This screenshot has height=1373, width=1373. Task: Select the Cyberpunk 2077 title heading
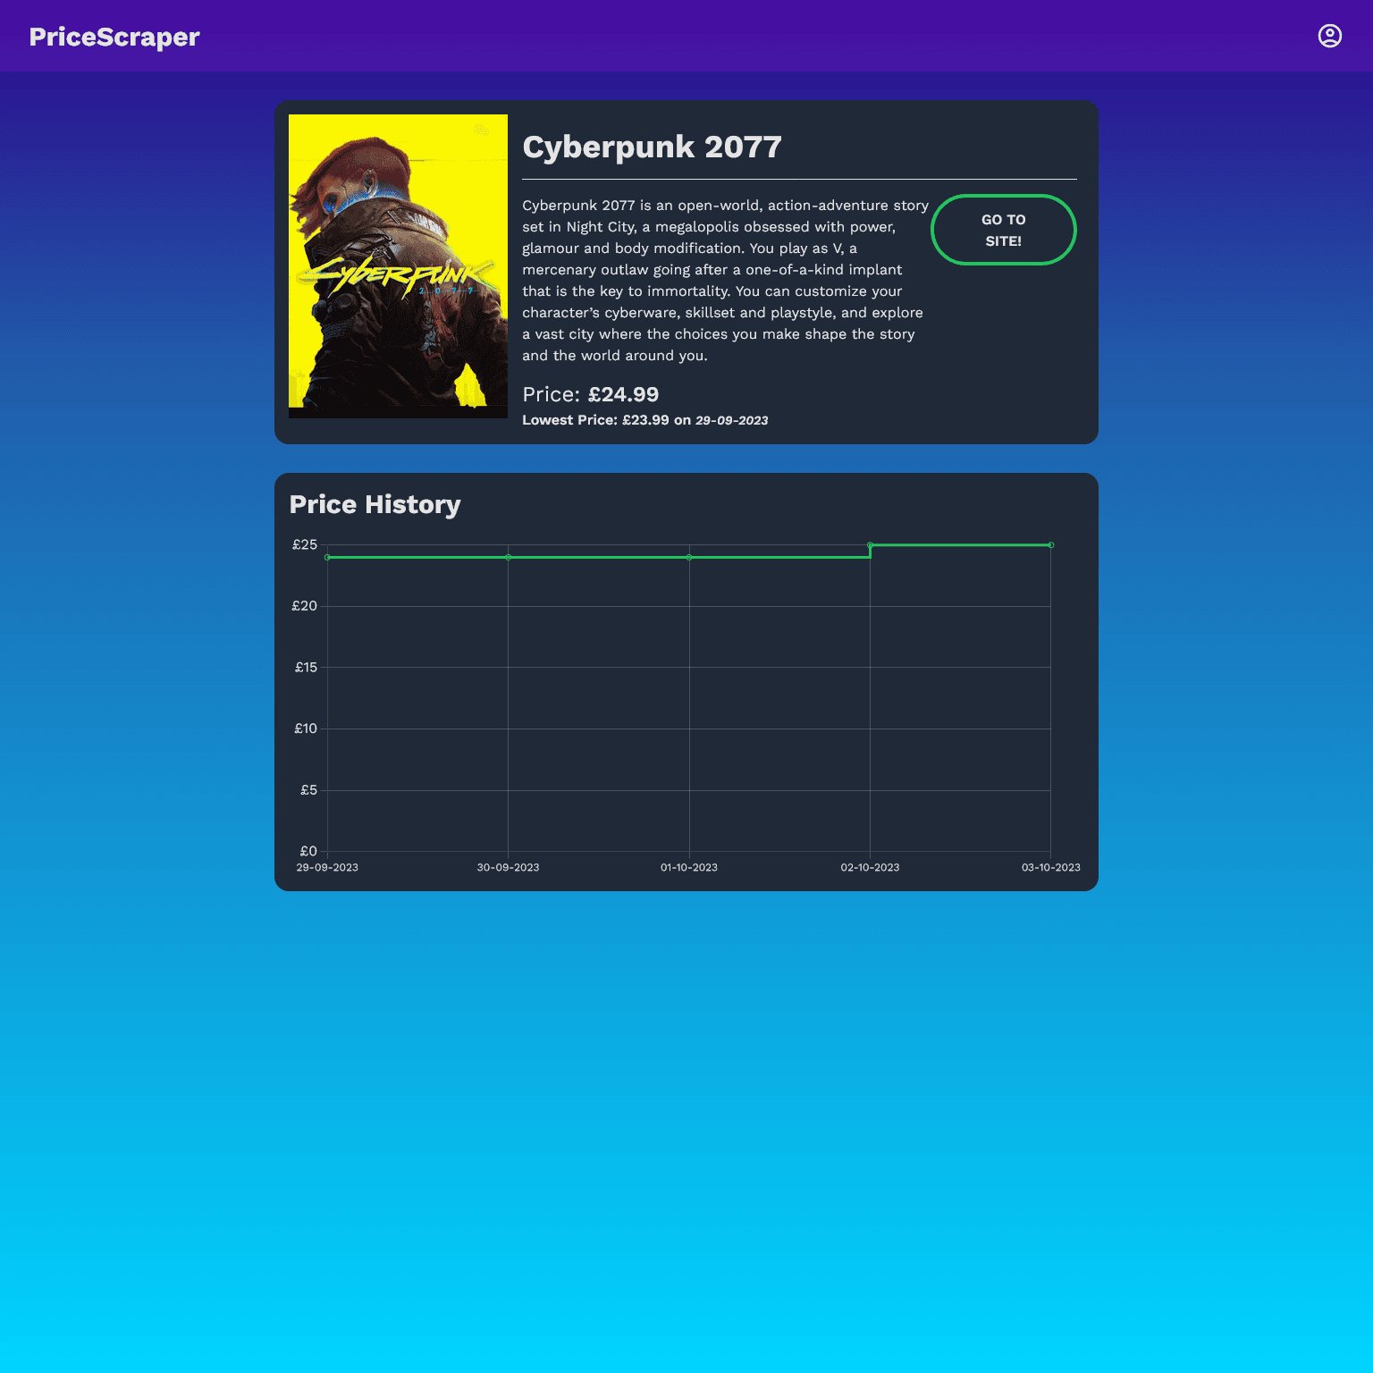click(x=652, y=147)
